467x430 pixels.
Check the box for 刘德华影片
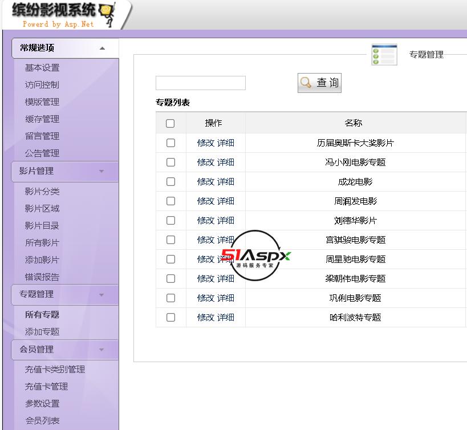170,220
